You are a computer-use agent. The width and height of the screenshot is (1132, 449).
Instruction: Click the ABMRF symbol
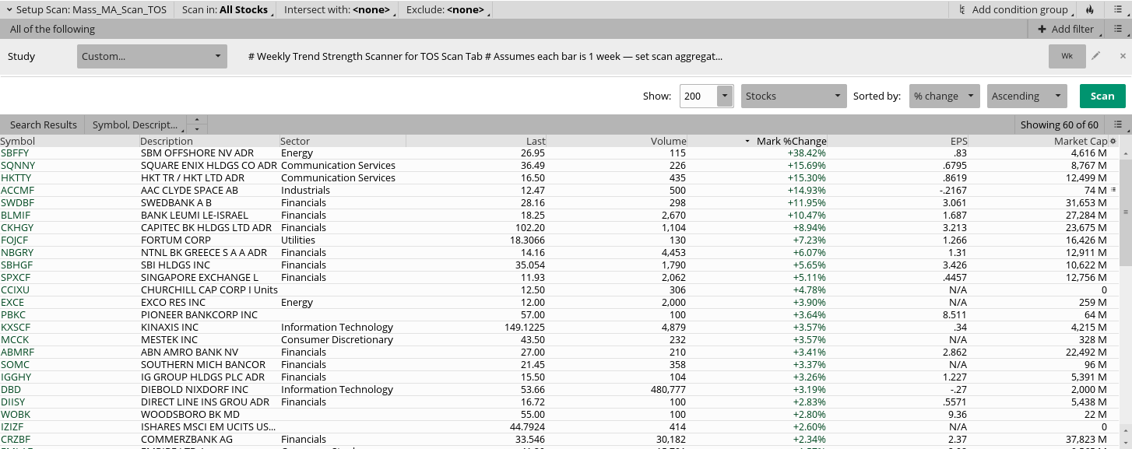pyautogui.click(x=17, y=352)
